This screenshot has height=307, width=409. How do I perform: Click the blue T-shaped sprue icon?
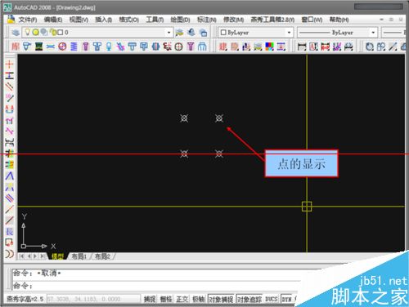click(x=97, y=47)
